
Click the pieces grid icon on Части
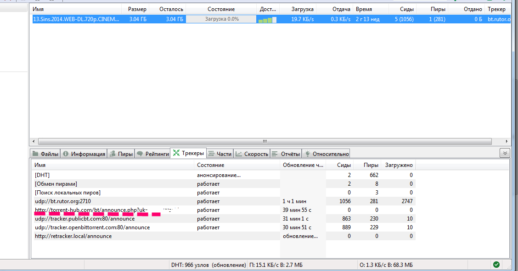(211, 154)
